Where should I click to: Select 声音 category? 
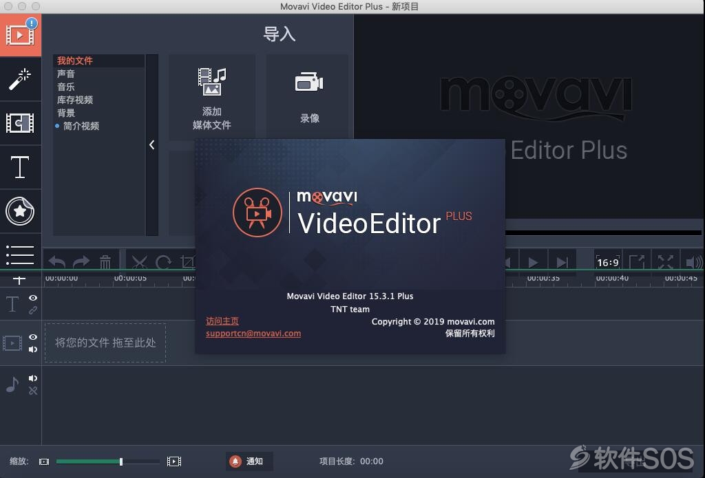pyautogui.click(x=65, y=74)
